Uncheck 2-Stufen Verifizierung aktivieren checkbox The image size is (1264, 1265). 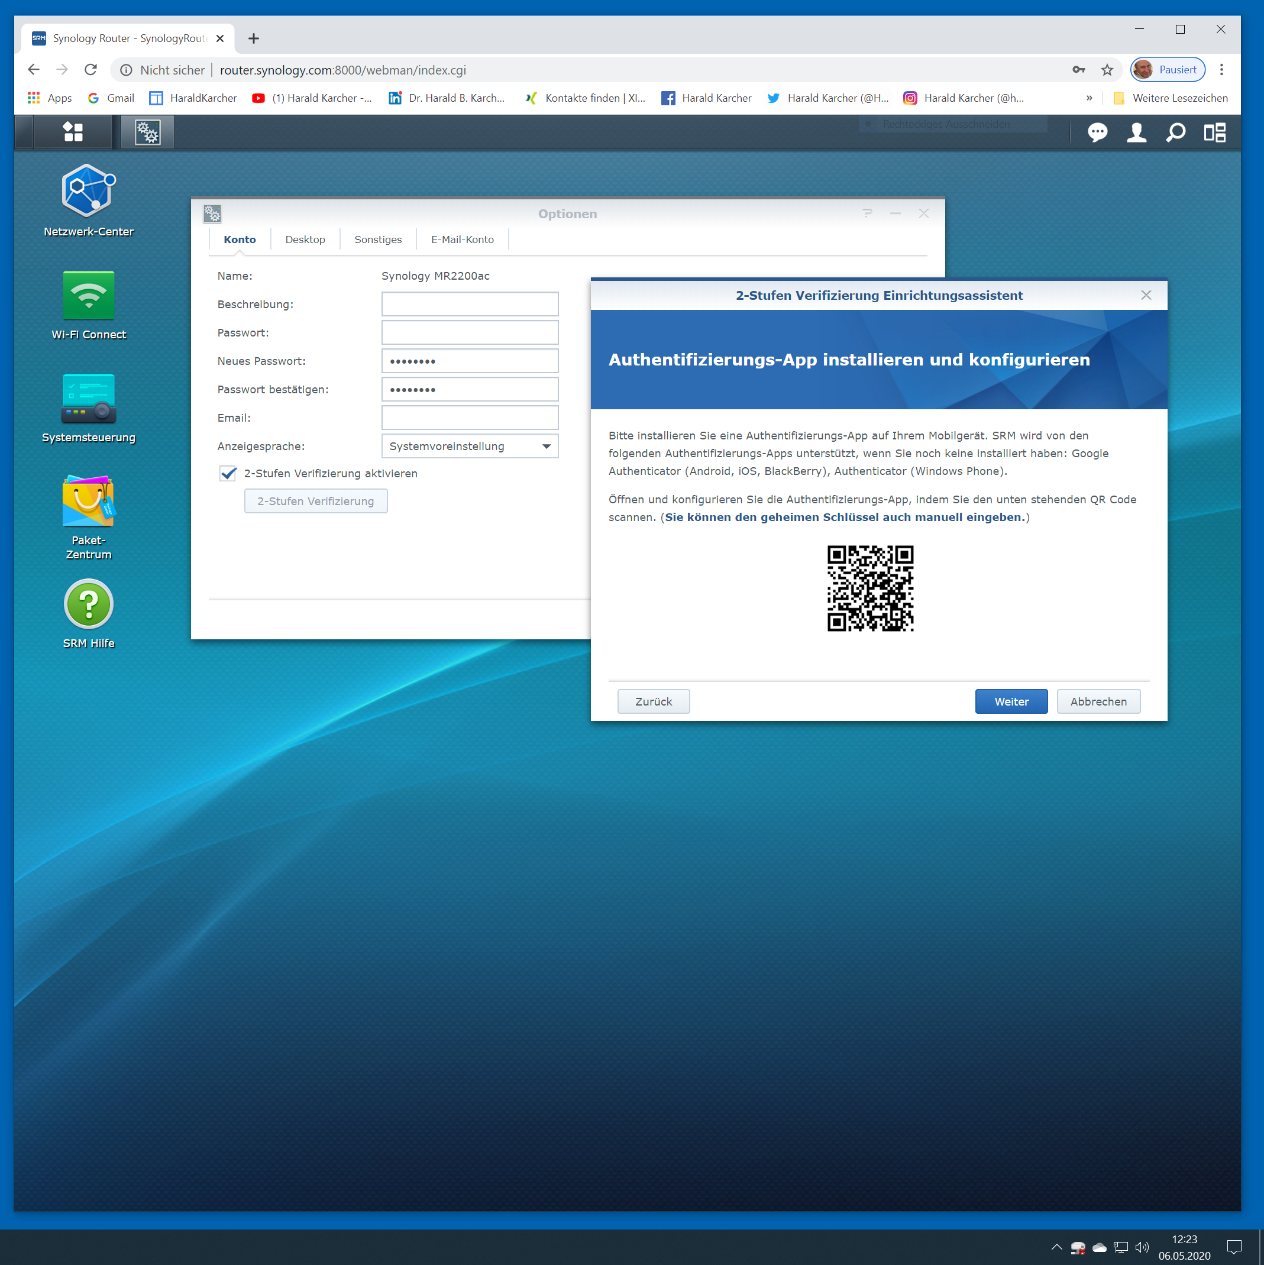[x=228, y=473]
